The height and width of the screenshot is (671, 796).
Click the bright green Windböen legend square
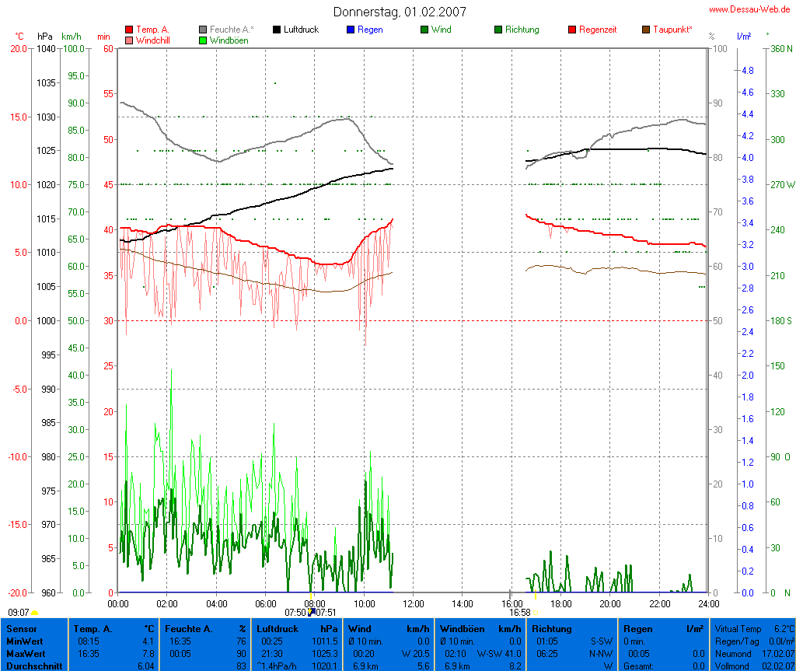coord(203,40)
